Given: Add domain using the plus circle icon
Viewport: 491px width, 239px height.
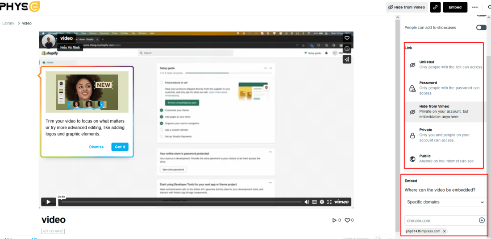Looking at the screenshot, I should pyautogui.click(x=482, y=220).
